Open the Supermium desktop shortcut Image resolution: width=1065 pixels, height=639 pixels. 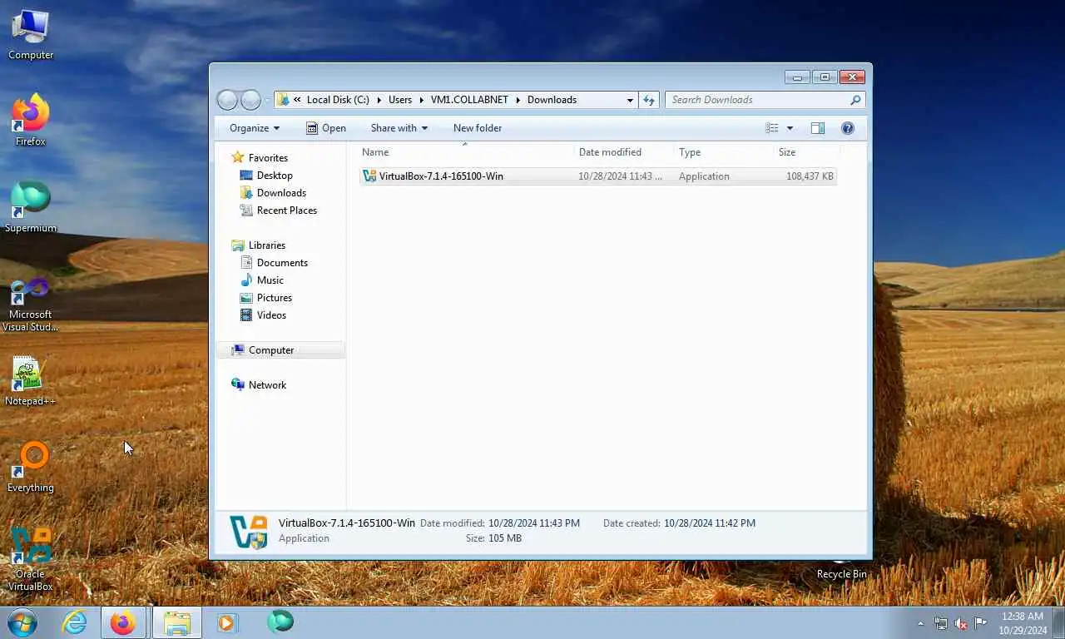pos(30,208)
